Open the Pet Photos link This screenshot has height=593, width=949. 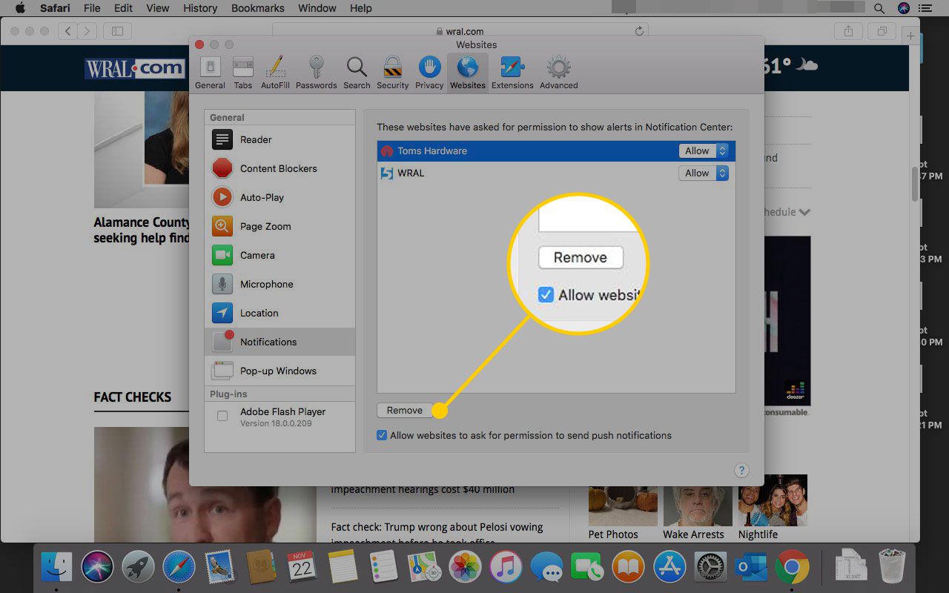612,534
